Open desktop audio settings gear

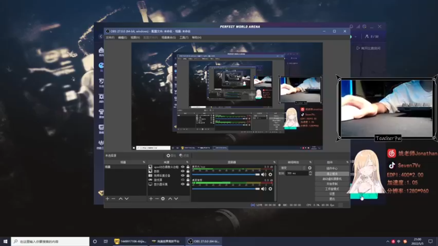coord(270,189)
